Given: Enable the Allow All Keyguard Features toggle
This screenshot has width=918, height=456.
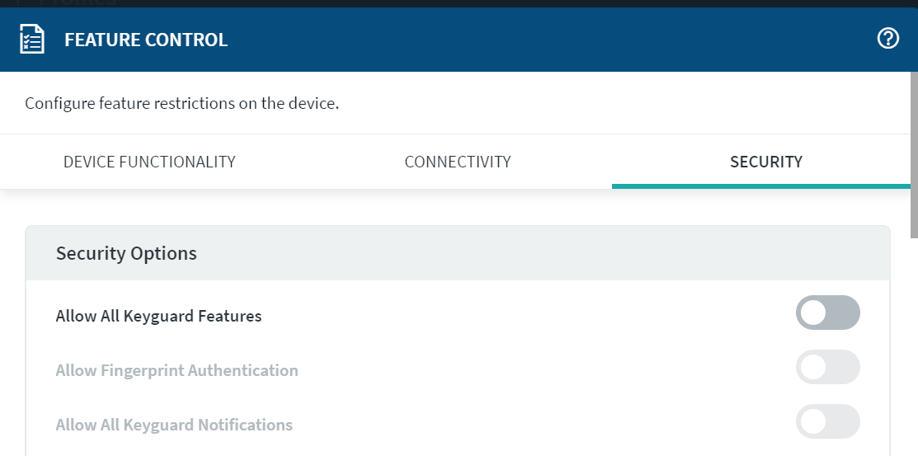Looking at the screenshot, I should [827, 313].
